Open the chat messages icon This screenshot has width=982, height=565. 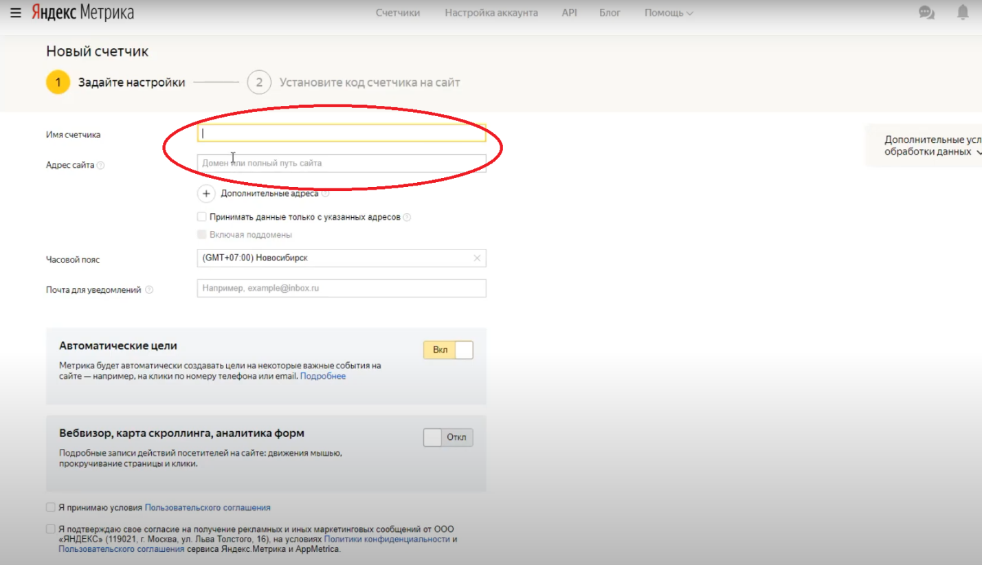pyautogui.click(x=926, y=13)
